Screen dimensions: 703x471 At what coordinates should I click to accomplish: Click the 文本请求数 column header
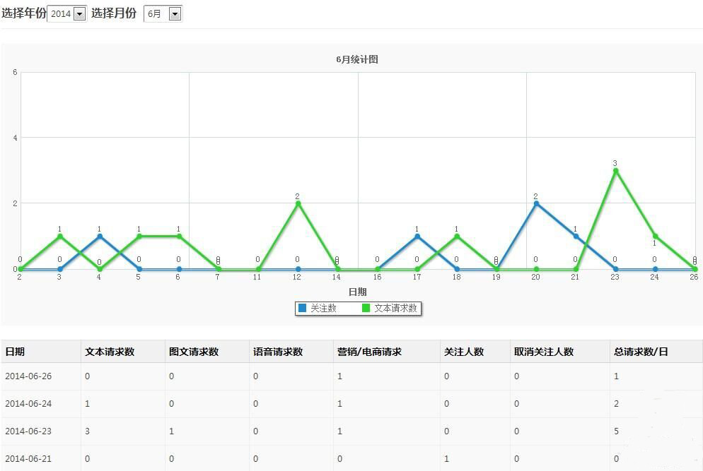(110, 352)
